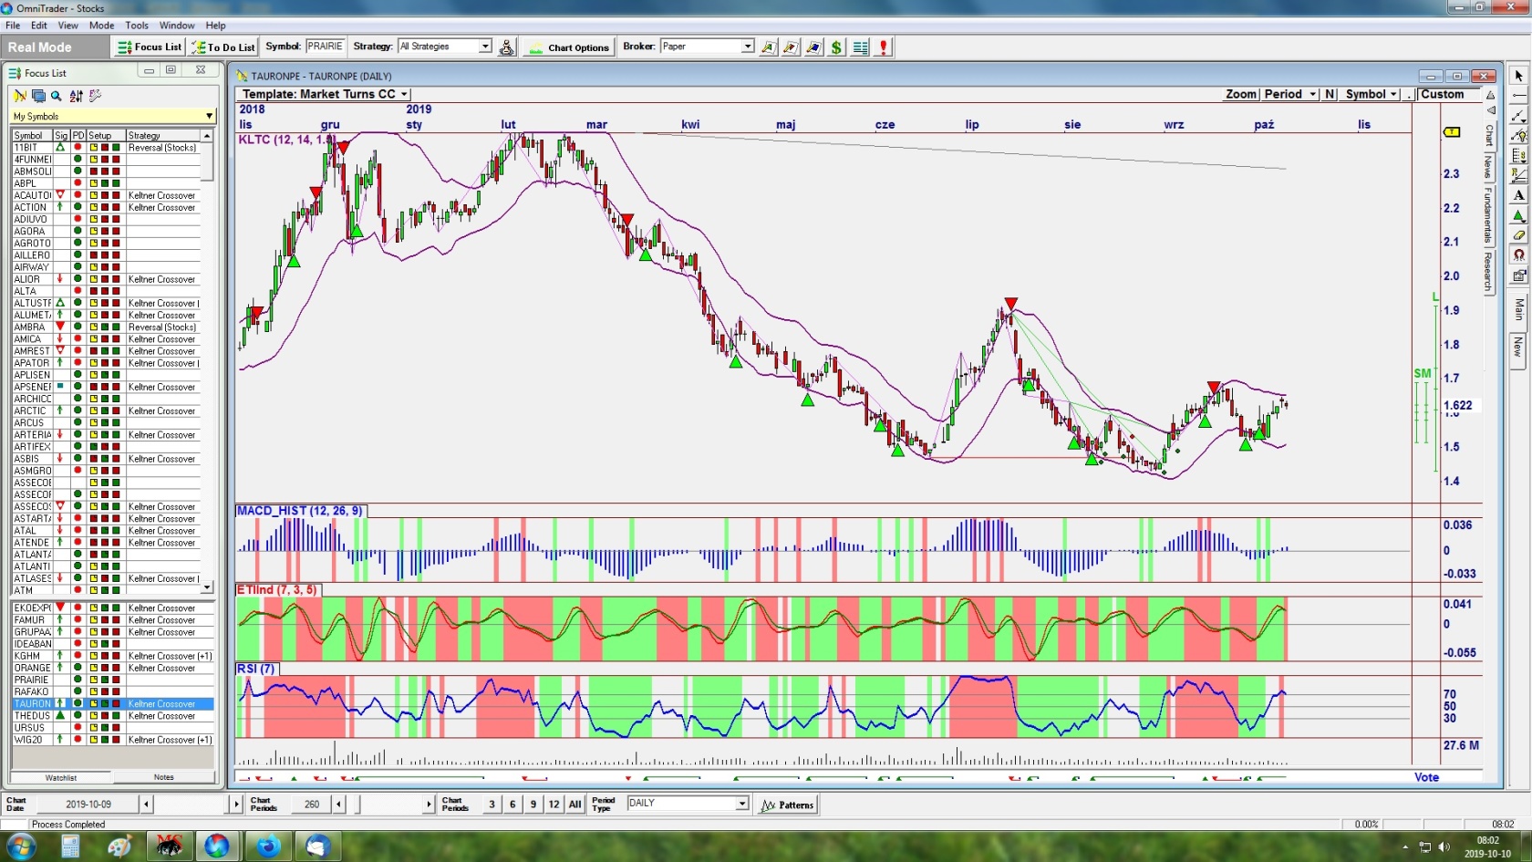Open Chart Options
The width and height of the screenshot is (1532, 862).
pos(569,47)
